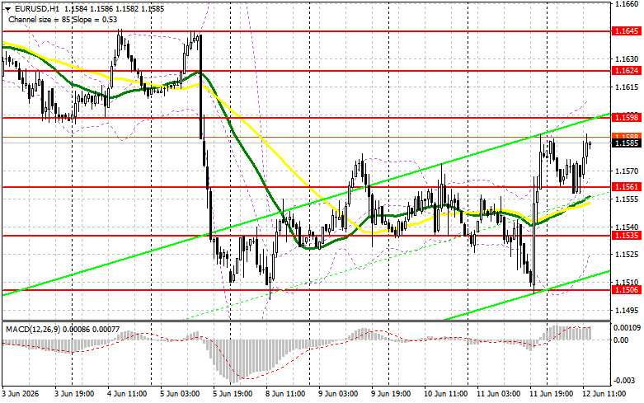Click the 11 Jun 19:00 time label
Viewport: 644px width, 403px height.
[551, 394]
